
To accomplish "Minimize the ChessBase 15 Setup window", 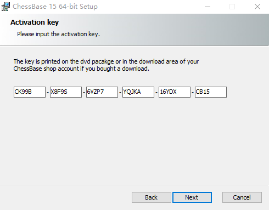I will [208, 7].
